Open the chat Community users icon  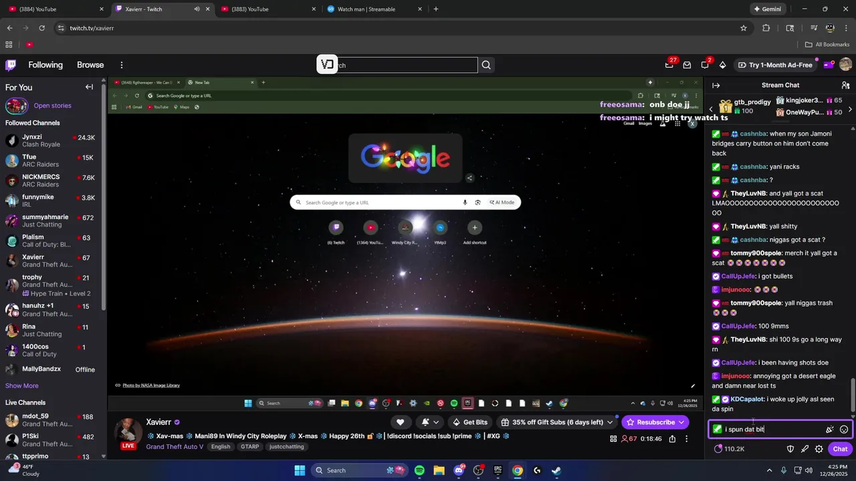point(845,86)
